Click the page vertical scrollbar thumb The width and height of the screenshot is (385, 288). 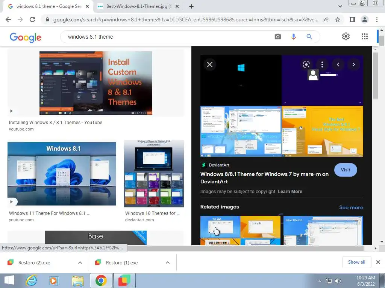[x=382, y=41]
